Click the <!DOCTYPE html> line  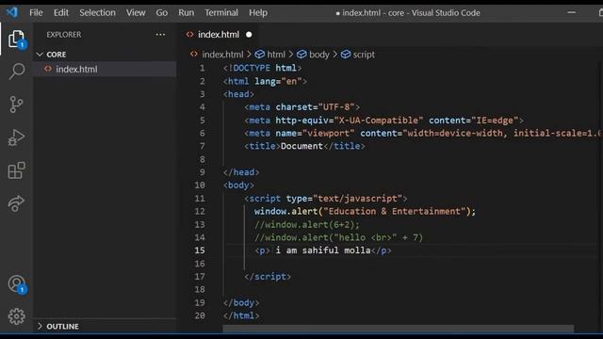pyautogui.click(x=262, y=68)
